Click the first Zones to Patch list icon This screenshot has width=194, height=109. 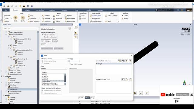coord(119,61)
